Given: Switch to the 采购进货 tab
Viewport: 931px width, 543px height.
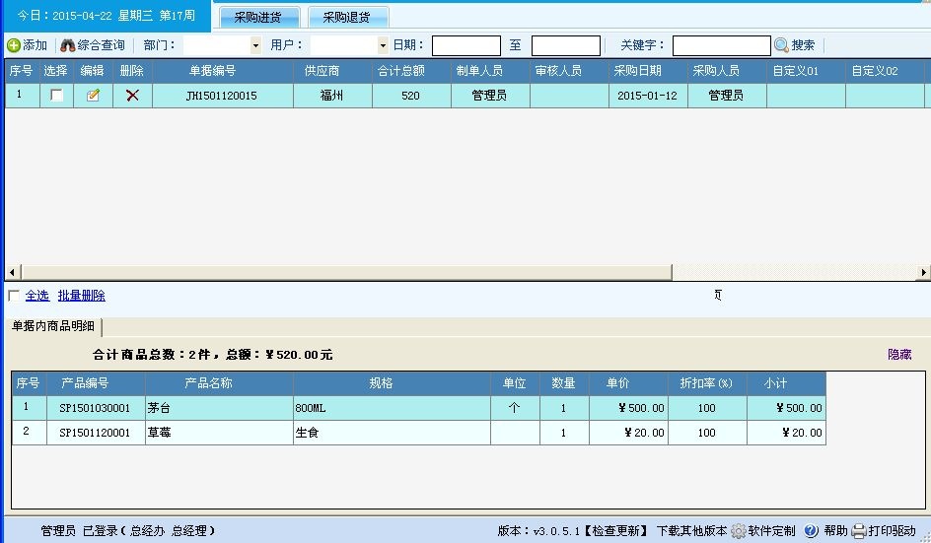Looking at the screenshot, I should pyautogui.click(x=259, y=17).
